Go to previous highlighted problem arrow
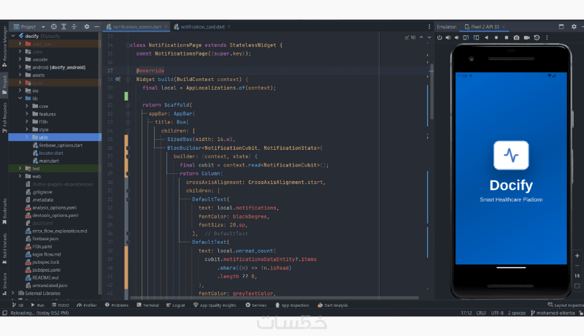Image resolution: width=584 pixels, height=336 pixels. (421, 38)
